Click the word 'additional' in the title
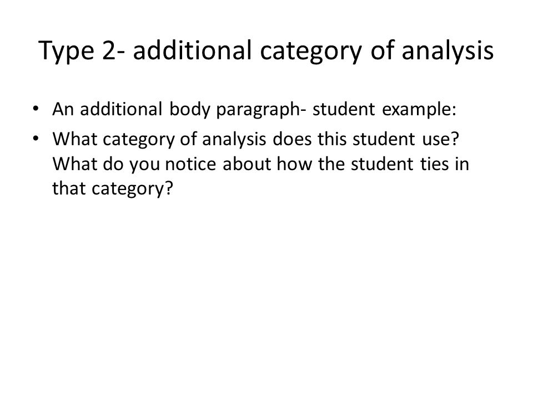 (193, 51)
